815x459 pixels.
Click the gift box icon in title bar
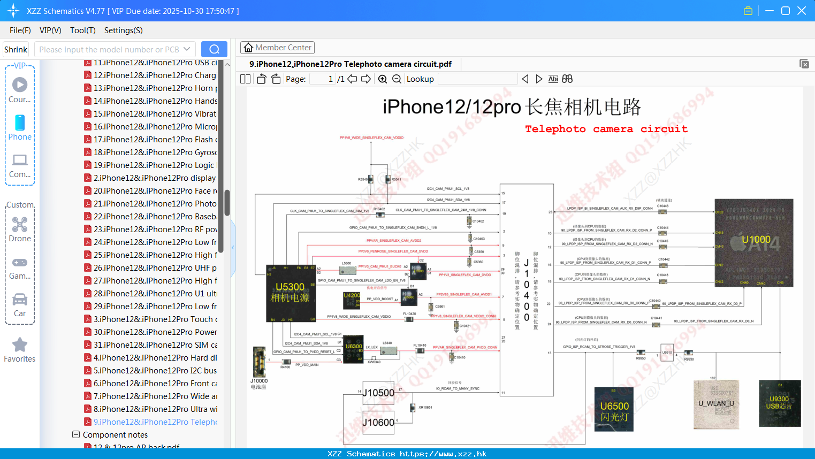click(748, 11)
